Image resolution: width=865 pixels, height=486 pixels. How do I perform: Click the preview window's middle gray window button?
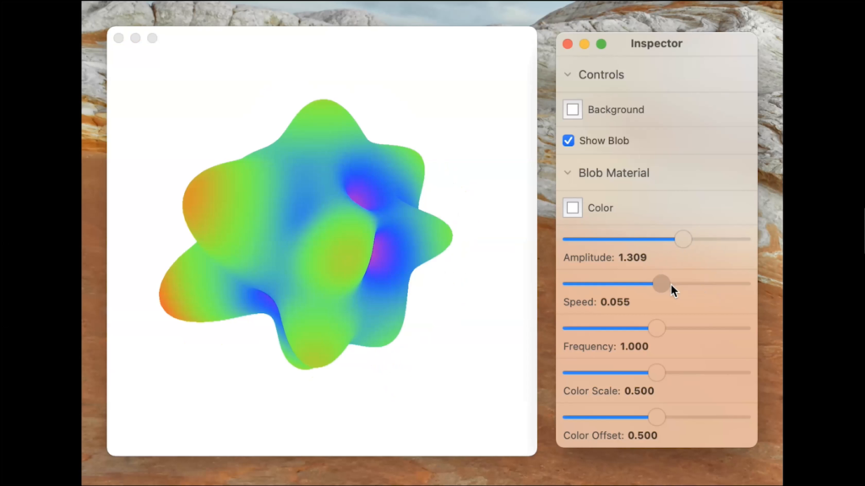tap(135, 38)
